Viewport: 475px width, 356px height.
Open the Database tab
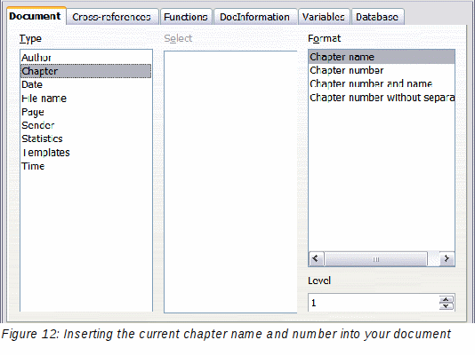[x=377, y=17]
